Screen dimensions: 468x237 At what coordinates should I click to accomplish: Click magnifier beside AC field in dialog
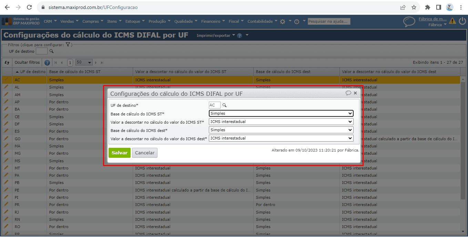(224, 105)
